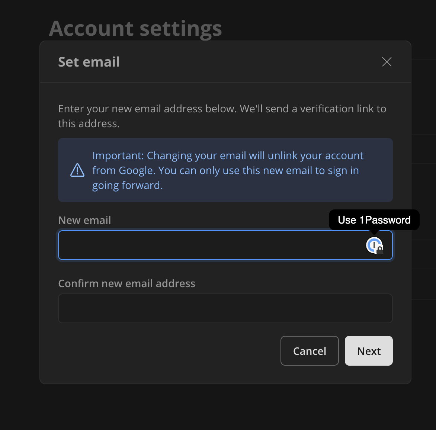436x430 pixels.
Task: Click the lock badge on 1Password icon
Action: click(x=380, y=250)
